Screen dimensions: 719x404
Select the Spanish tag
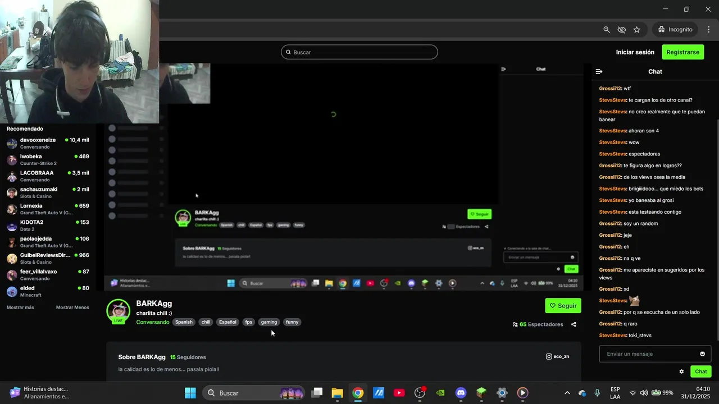pos(184,322)
